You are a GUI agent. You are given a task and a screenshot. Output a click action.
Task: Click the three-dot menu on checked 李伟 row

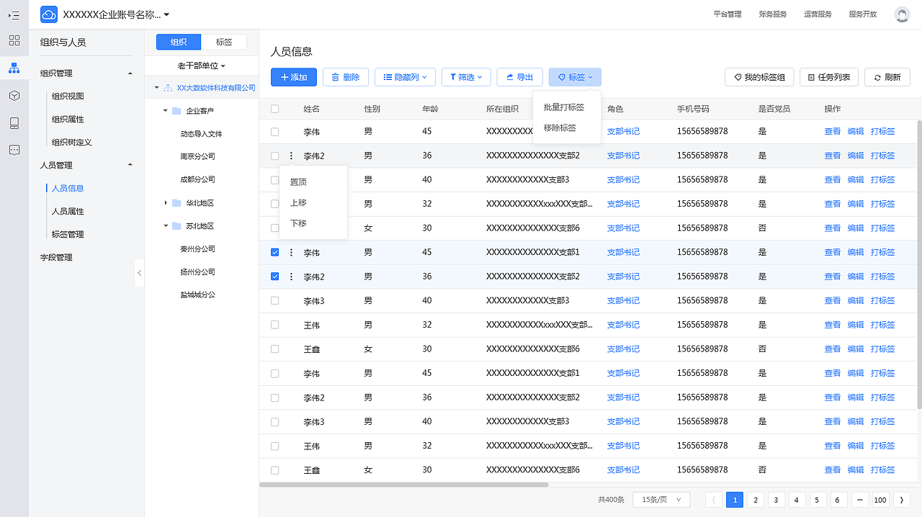point(291,253)
